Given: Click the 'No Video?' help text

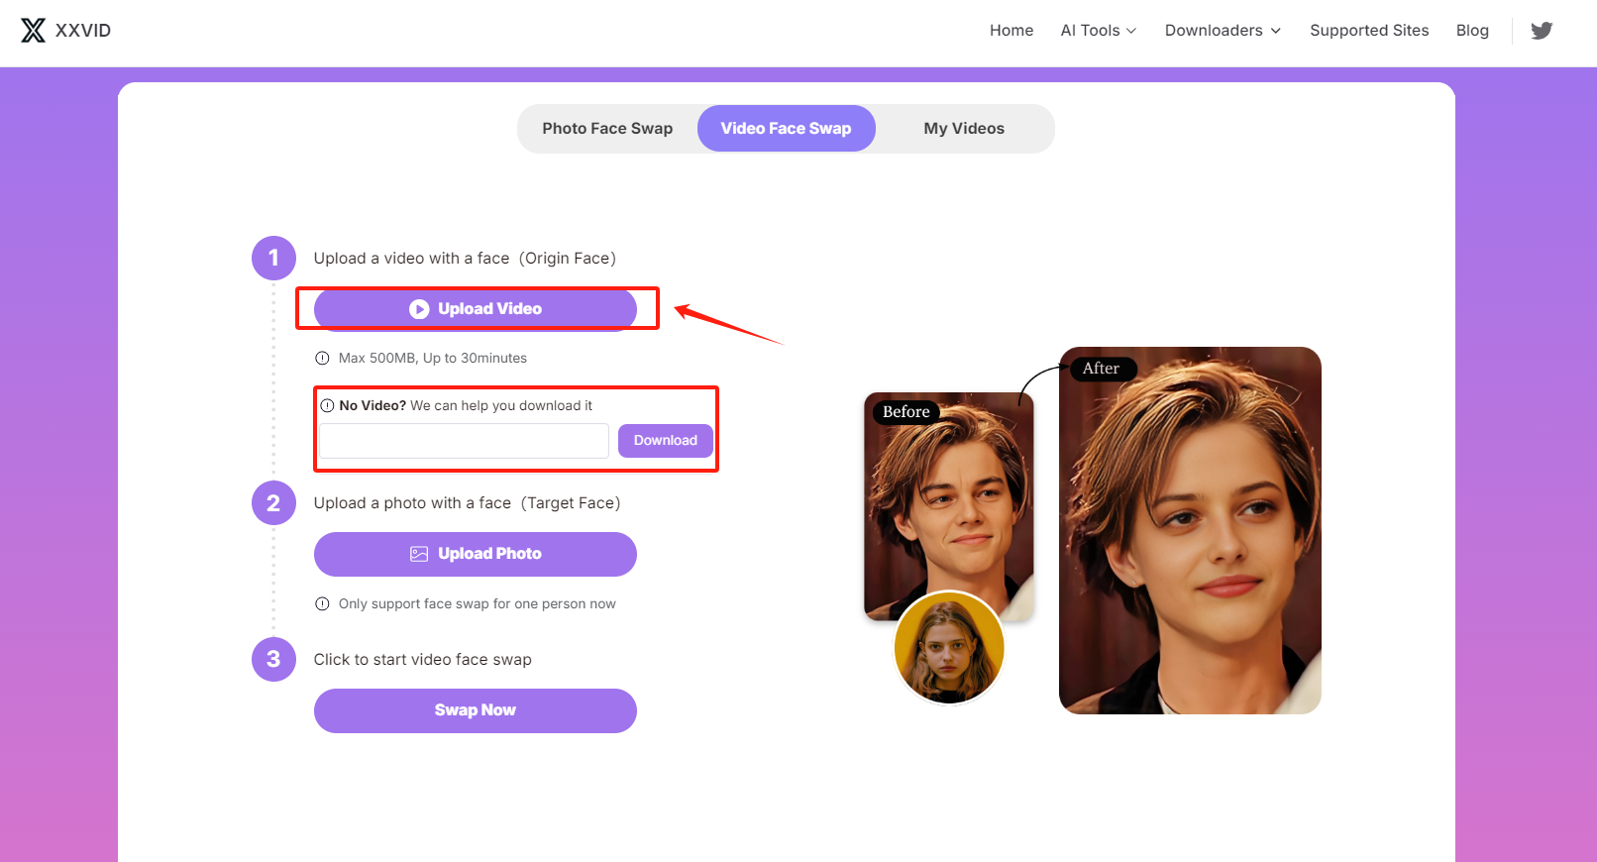Looking at the screenshot, I should pyautogui.click(x=466, y=406).
